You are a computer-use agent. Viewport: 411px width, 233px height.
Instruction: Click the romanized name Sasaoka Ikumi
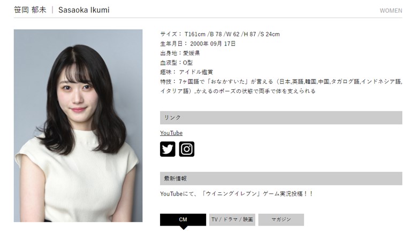pos(84,10)
